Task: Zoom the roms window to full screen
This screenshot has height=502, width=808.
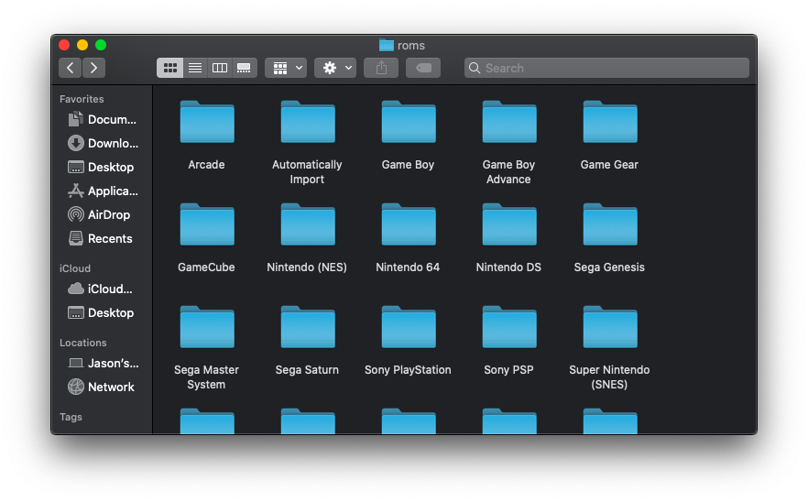Action: pos(101,46)
